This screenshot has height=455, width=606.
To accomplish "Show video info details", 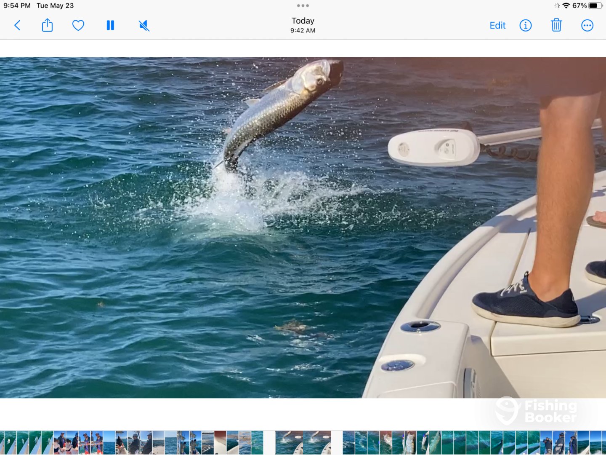I will pos(525,25).
